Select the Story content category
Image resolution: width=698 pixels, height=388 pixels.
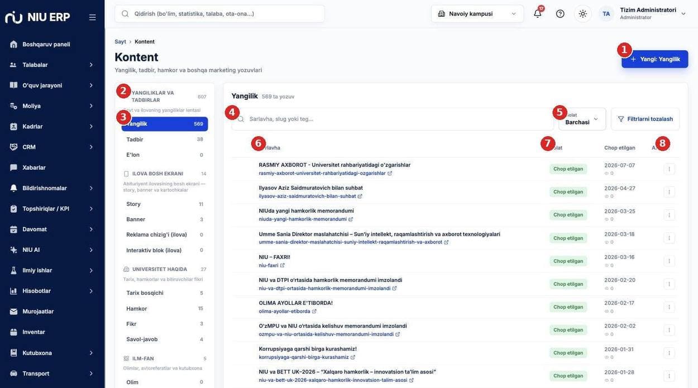coord(165,204)
